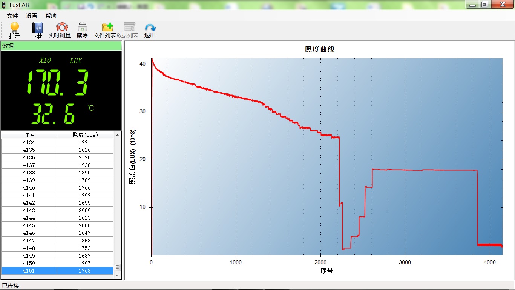Click lux value 1991 cell
Viewport: 515px width, 290px height.
[x=85, y=142]
